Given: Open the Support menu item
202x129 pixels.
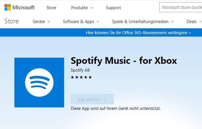Looking at the screenshot, I should (x=113, y=8).
